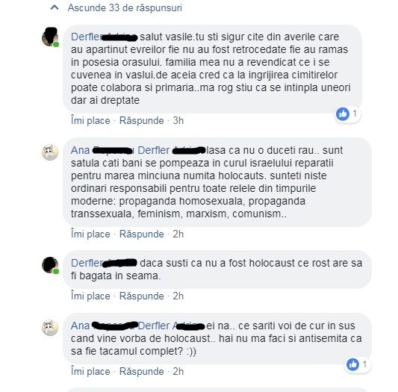Click like reaction icon on first comment

pos(343,114)
